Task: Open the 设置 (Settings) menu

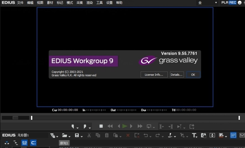Action: point(109,3)
